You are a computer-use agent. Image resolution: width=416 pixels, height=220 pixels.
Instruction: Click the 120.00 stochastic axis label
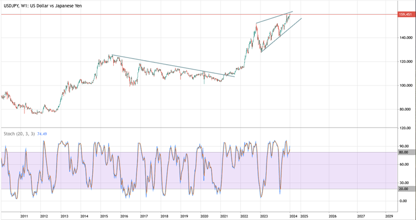(405, 128)
